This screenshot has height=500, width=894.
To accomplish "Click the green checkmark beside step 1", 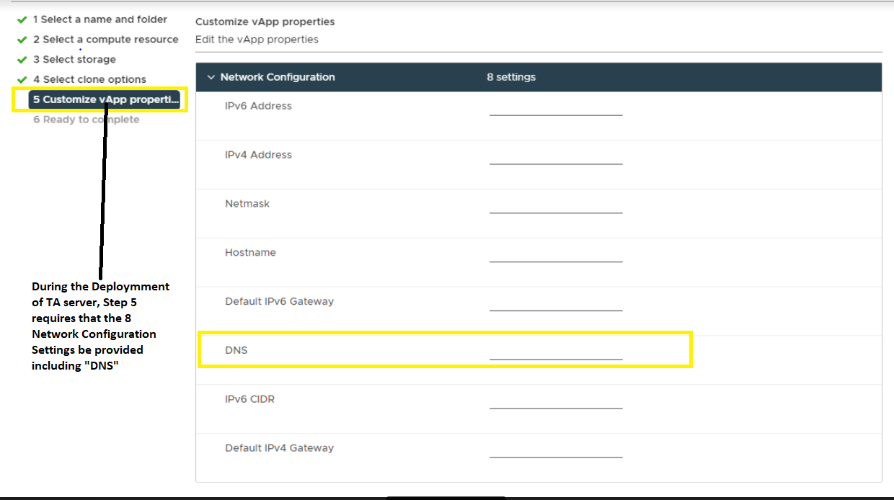I will click(22, 20).
